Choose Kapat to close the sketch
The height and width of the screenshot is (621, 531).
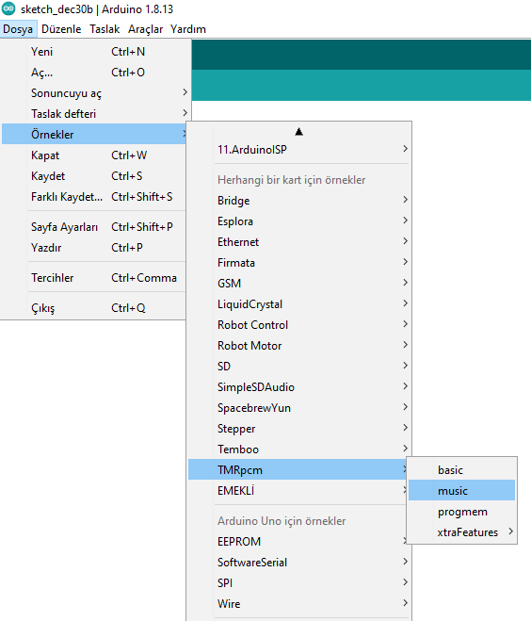tap(94, 155)
